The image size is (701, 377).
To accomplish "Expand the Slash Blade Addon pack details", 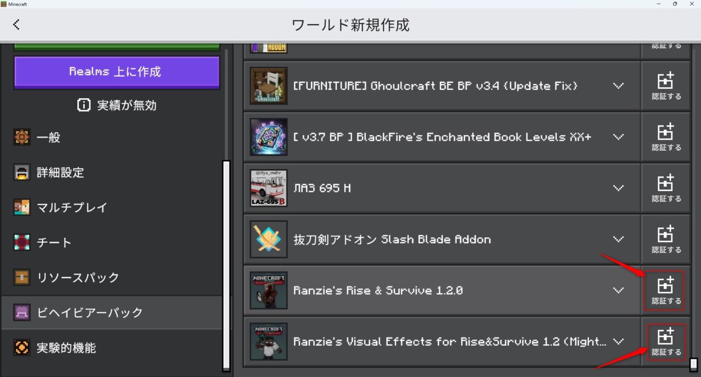I will pos(618,239).
